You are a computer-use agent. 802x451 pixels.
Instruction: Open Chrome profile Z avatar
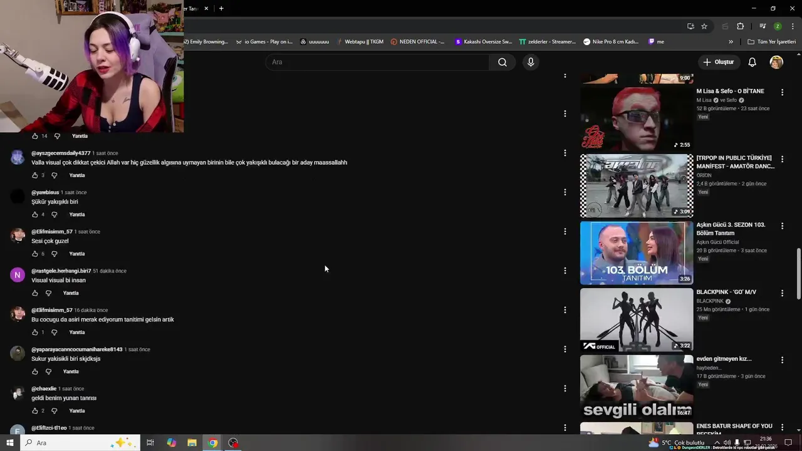(778, 26)
